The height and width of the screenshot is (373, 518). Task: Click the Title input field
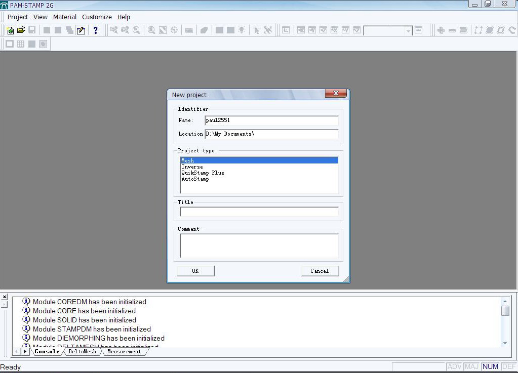(259, 212)
